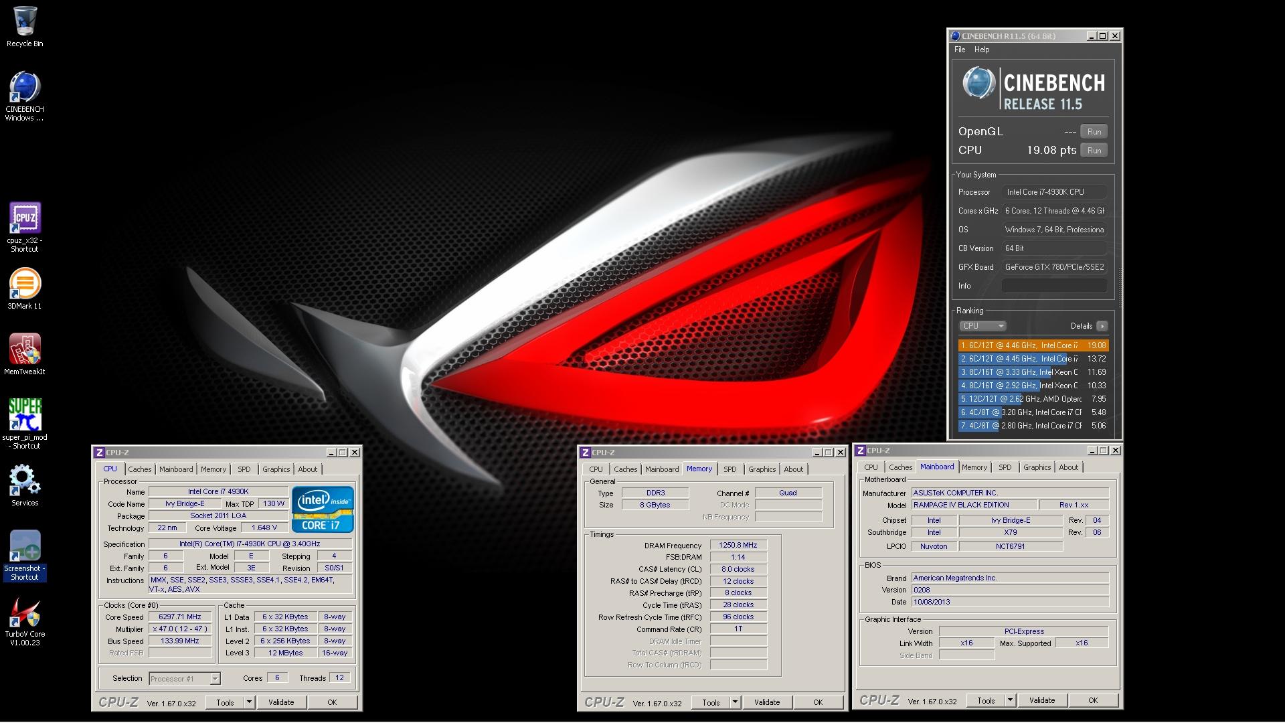Click the BIOS Date 10/08/2013 field

1010,602
